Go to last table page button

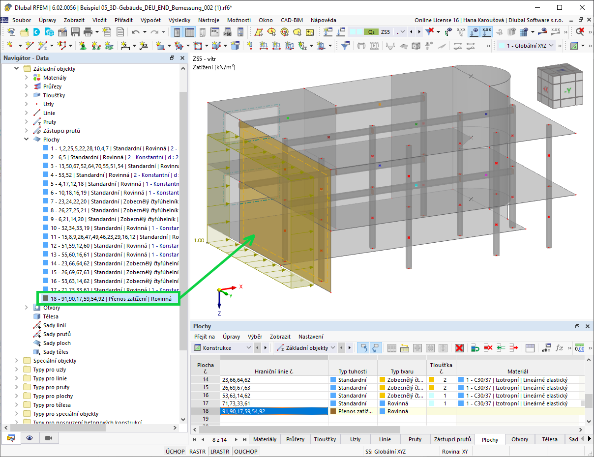[x=244, y=439]
